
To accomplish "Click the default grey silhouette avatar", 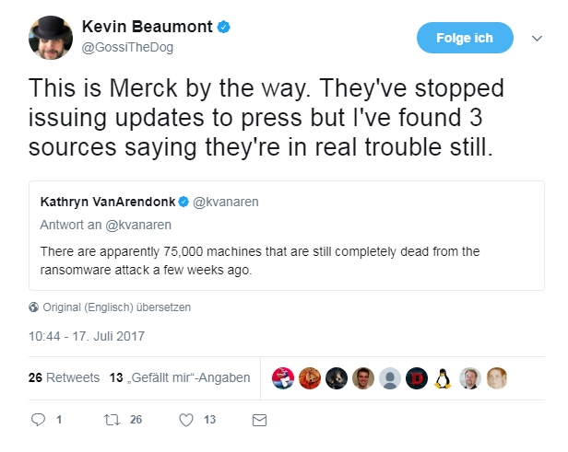I will (391, 377).
